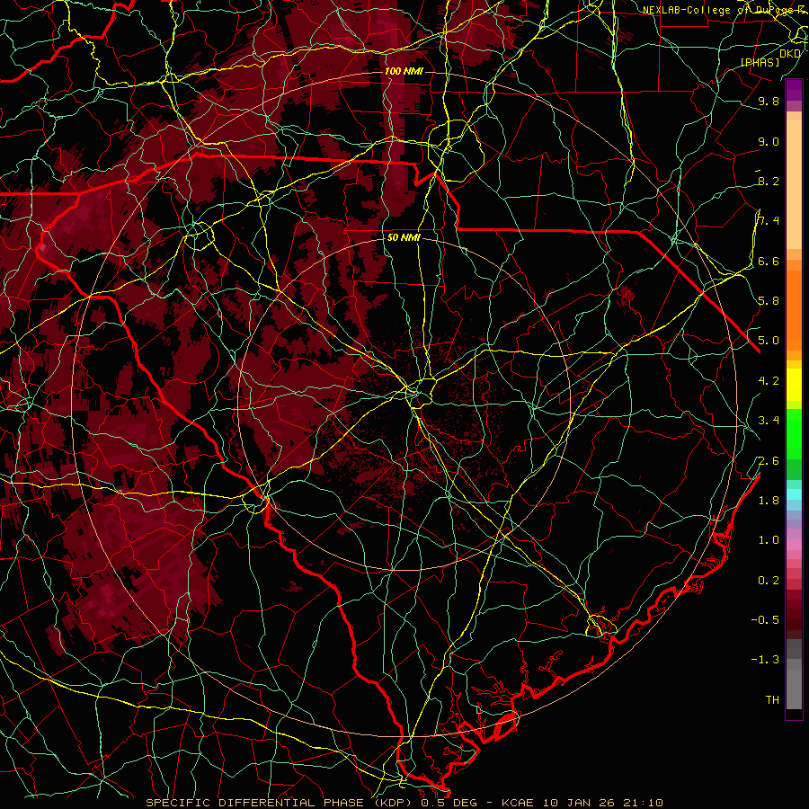Click the KCAE station identifier in caption

pos(517,803)
